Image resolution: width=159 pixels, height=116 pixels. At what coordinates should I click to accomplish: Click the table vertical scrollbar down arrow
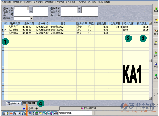(x=150, y=98)
